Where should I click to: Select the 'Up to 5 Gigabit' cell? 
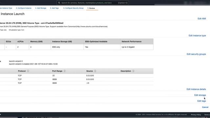click(128, 47)
